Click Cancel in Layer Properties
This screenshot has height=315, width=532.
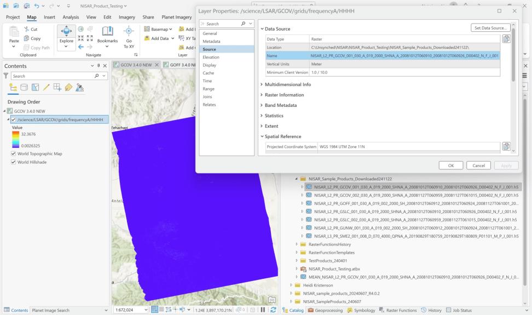pyautogui.click(x=478, y=165)
